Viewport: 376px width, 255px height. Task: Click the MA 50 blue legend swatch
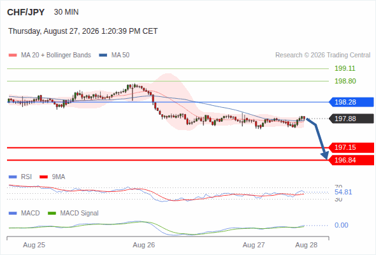pyautogui.click(x=103, y=55)
